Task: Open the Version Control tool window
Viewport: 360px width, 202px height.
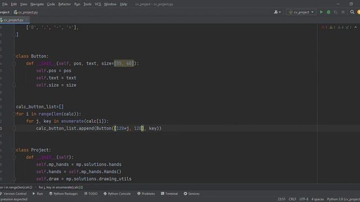Action: point(13,194)
